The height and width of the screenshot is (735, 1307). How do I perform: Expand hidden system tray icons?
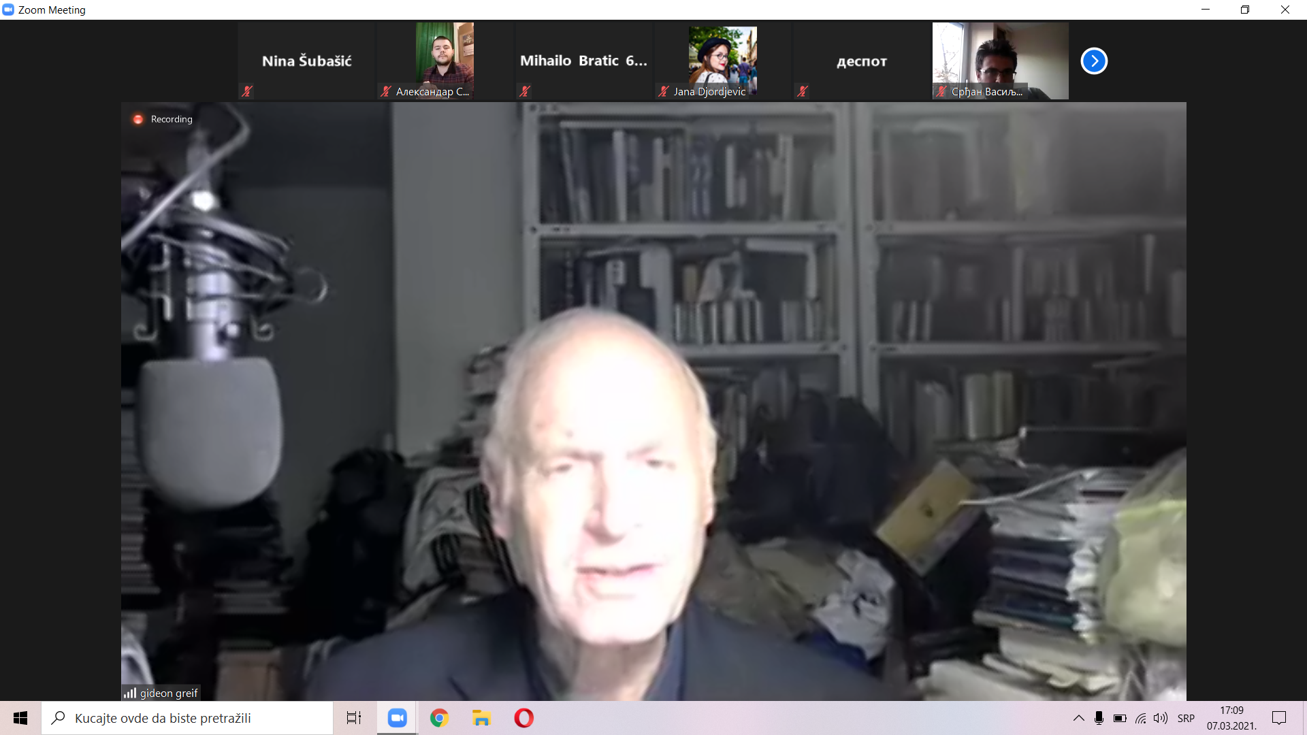(1078, 718)
